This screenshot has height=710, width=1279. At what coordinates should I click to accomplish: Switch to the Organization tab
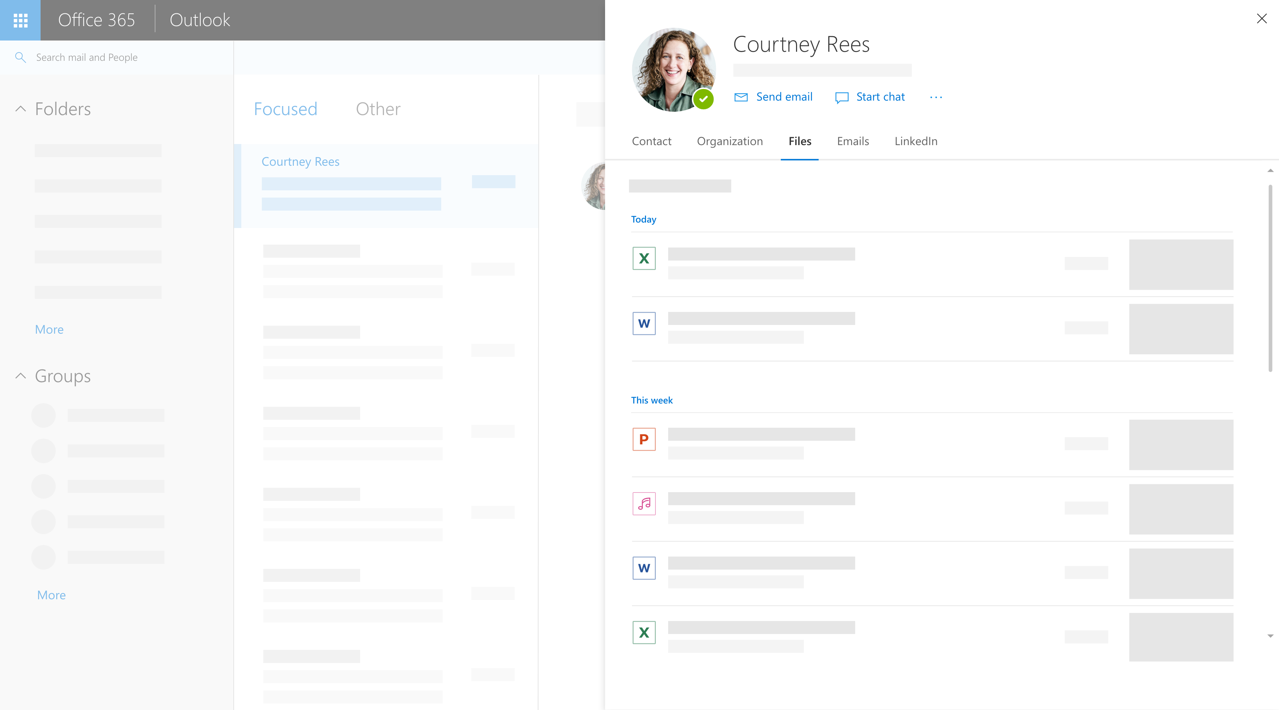(729, 141)
